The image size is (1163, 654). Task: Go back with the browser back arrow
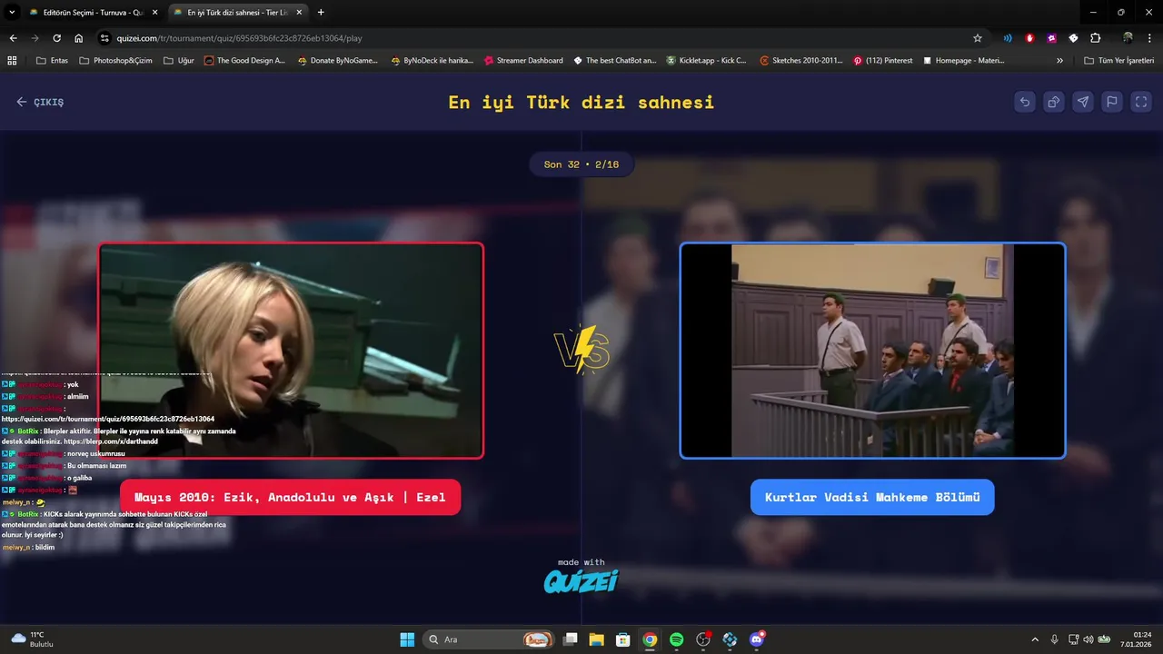tap(13, 38)
